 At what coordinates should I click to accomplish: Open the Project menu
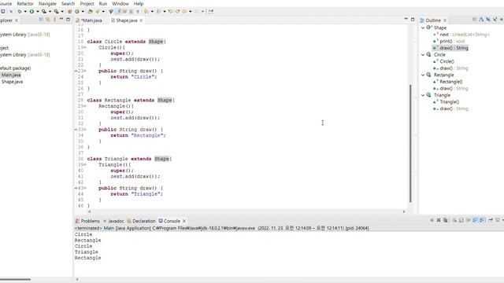pyautogui.click(x=87, y=3)
